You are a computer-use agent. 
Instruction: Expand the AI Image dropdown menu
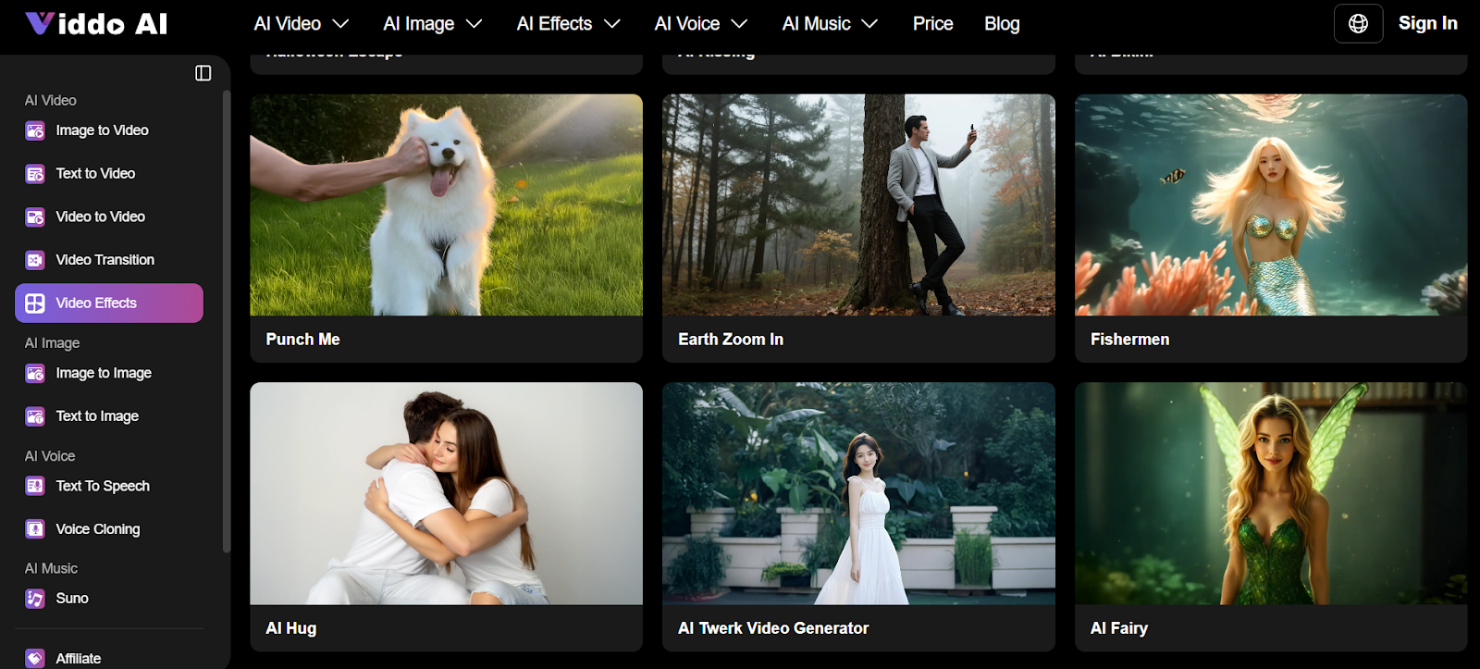(x=432, y=24)
